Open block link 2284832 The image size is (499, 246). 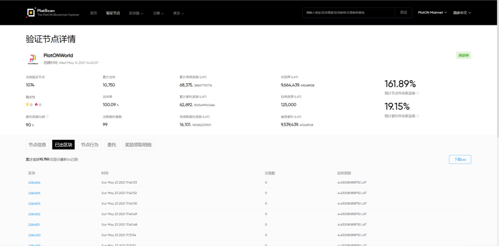pos(35,214)
